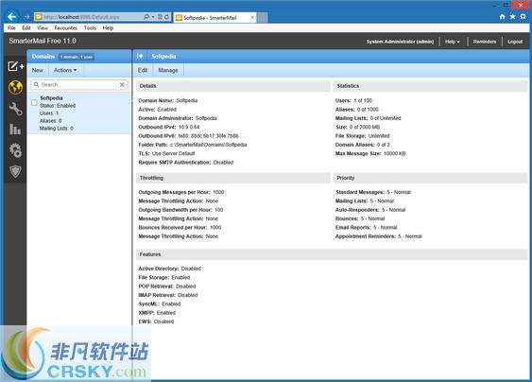Expand the SmarterMail Help dropdown
Viewport: 532px width, 382px height.
[453, 42]
